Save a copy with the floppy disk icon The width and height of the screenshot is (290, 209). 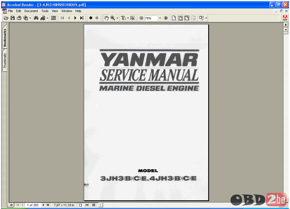[x=12, y=18]
